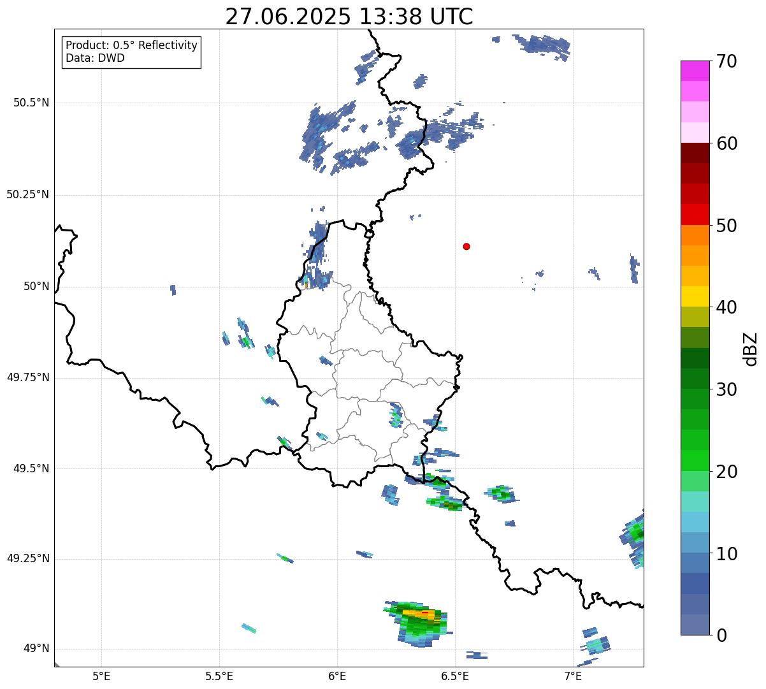766x689 pixels.
Task: Click the light cyan colorbar segment near 15 dBZ
Action: (695, 502)
